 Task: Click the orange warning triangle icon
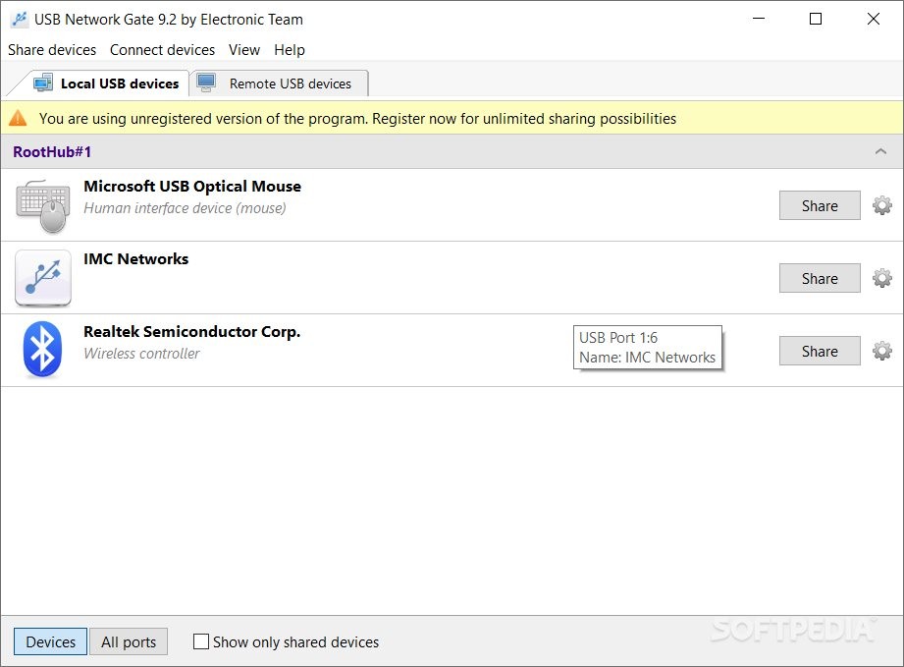(18, 118)
